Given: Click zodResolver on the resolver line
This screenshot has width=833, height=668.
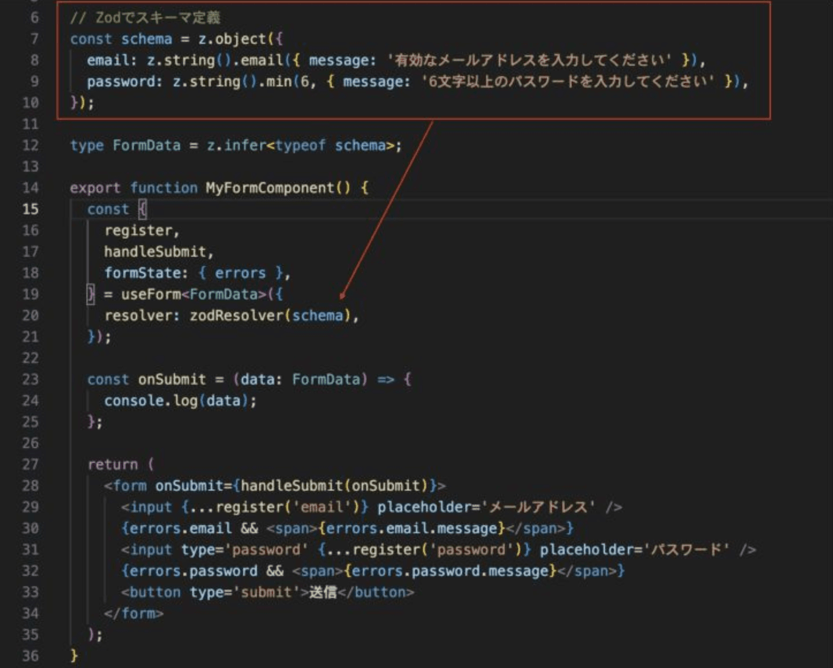Looking at the screenshot, I should (x=236, y=316).
